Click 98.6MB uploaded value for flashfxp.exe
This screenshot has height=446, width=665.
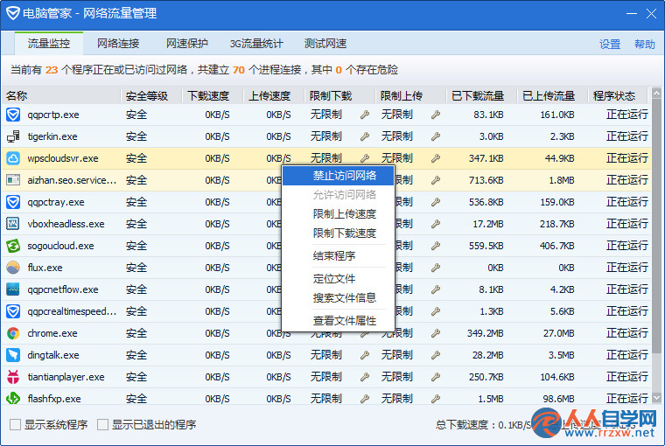[x=558, y=399]
